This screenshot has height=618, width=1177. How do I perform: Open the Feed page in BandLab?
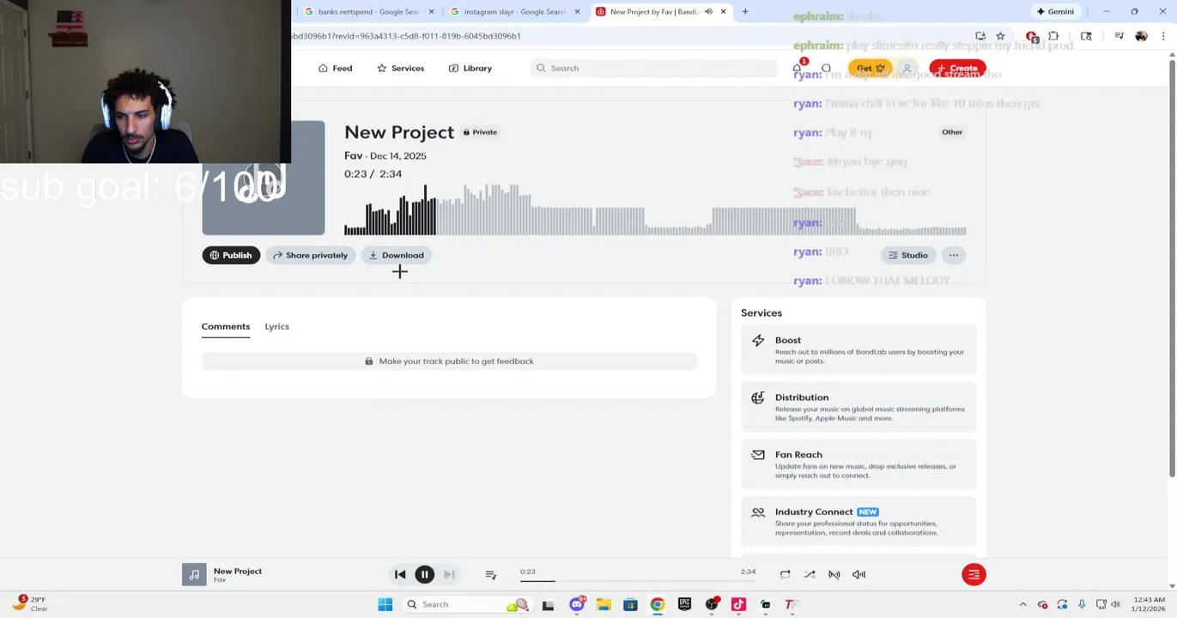pos(335,68)
